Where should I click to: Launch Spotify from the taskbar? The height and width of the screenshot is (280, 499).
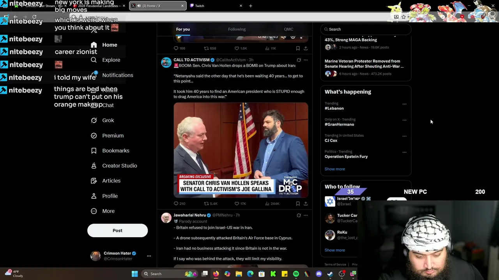296,274
